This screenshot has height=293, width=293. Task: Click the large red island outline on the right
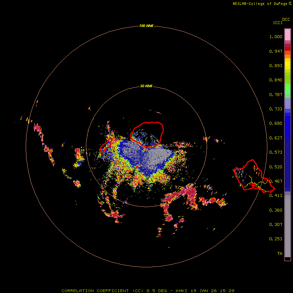tap(254, 176)
